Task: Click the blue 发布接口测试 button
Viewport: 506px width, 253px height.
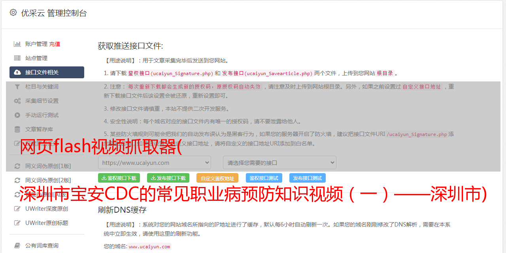Action: point(308,178)
